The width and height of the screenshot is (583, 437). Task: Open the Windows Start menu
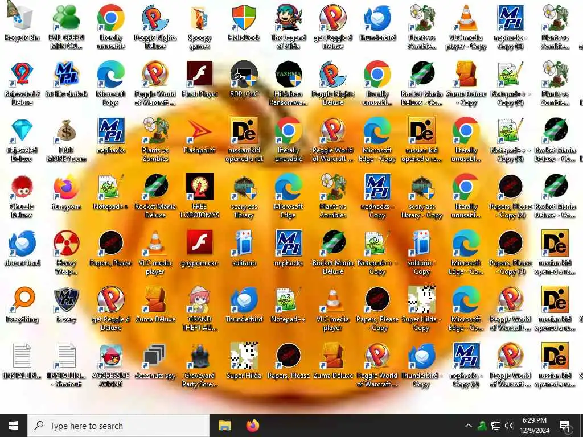pyautogui.click(x=14, y=426)
